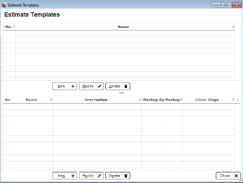Click the splitter handle between tables
This screenshot has height=183, width=243.
click(121, 93)
